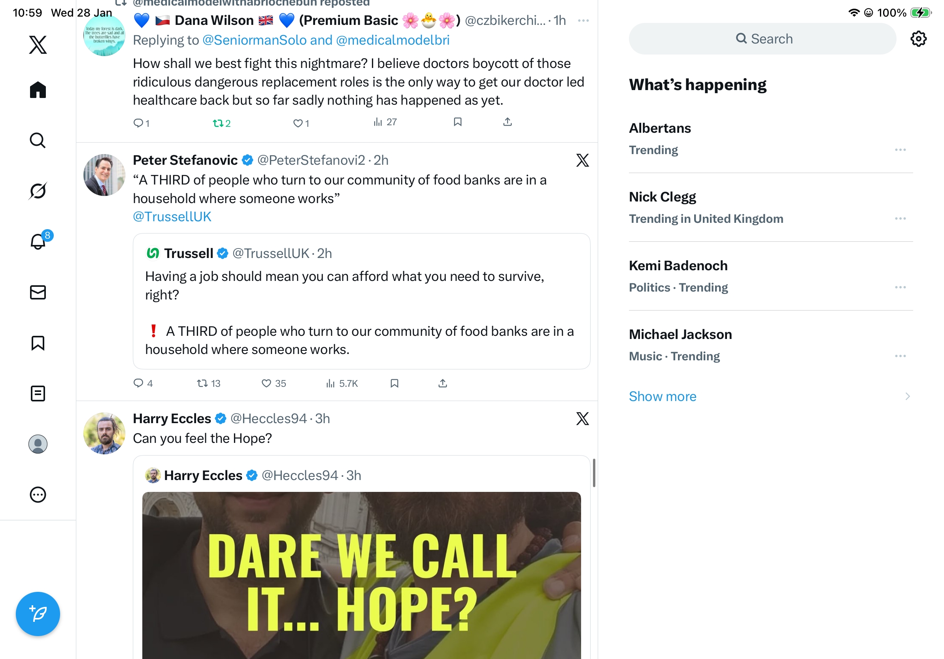Image resolution: width=944 pixels, height=659 pixels.
Task: Click the compose post button
Action: (x=38, y=614)
